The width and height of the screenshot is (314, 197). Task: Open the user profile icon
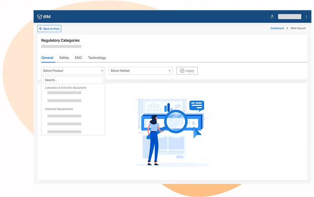[272, 16]
